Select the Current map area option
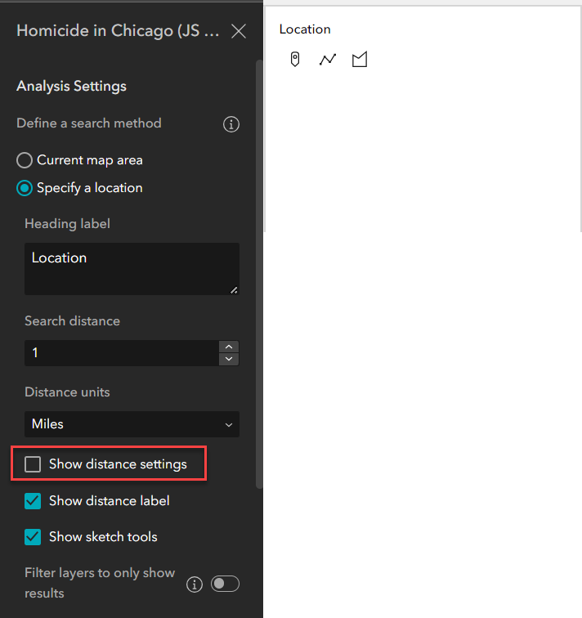 pyautogui.click(x=25, y=160)
